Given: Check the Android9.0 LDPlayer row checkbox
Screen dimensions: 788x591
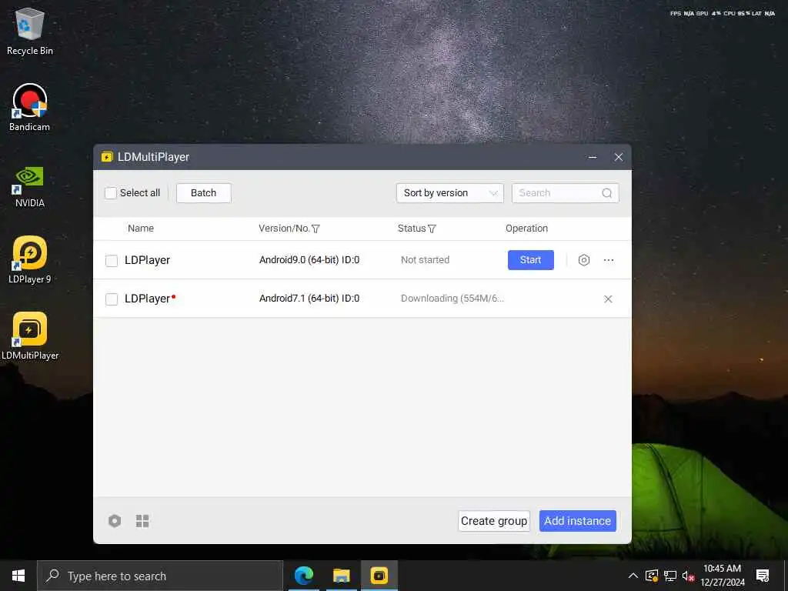Looking at the screenshot, I should (x=112, y=261).
